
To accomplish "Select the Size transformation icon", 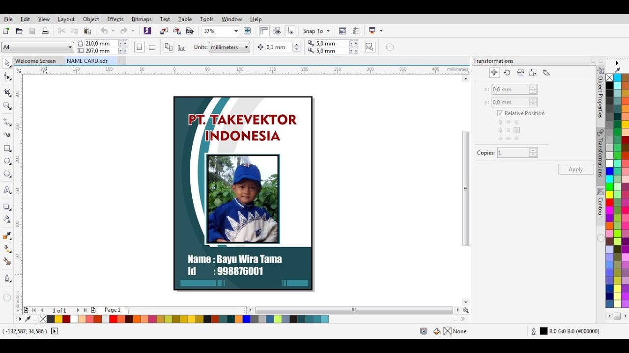I will tap(533, 73).
